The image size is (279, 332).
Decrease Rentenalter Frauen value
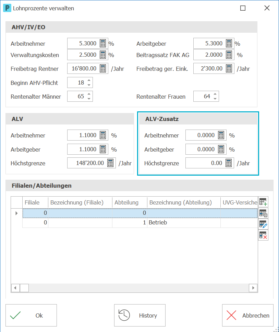215,99
